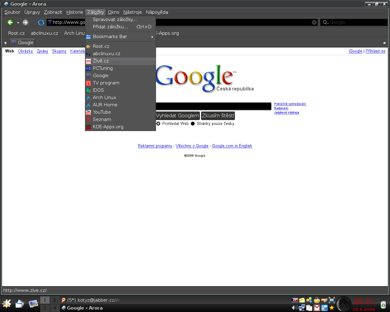Open the KDE K menu launcher
Image resolution: width=390 pixels, height=312 pixels.
6,303
